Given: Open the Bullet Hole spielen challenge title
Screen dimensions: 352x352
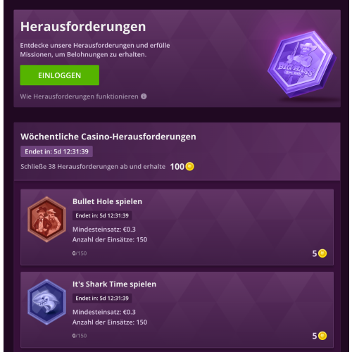Looking at the screenshot, I should 107,201.
